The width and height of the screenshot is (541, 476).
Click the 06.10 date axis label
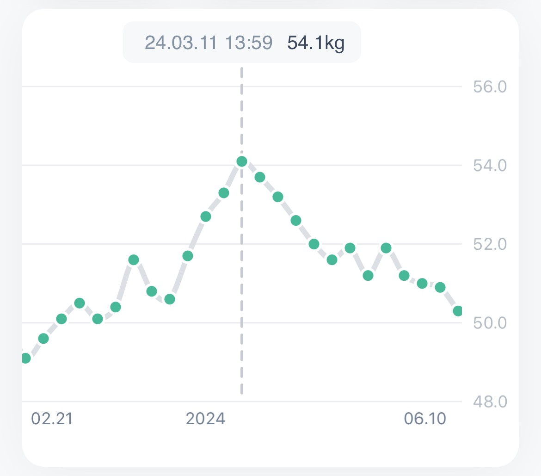click(425, 419)
